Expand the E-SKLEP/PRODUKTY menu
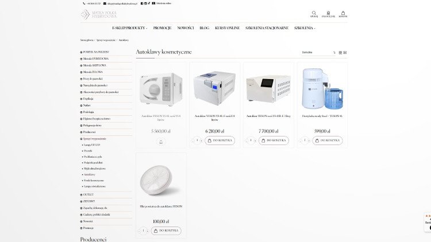The height and width of the screenshot is (242, 431). pos(130,28)
